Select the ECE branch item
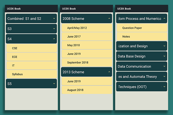The width and height of the screenshot is (173, 115). coord(31,57)
